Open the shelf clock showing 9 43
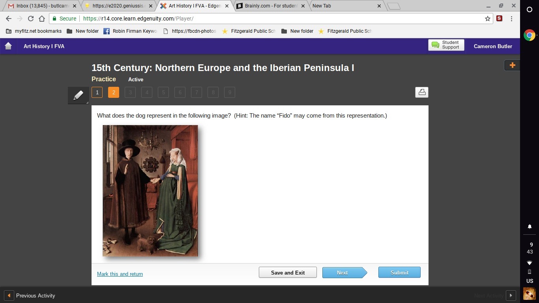The image size is (539, 303). pos(530,248)
